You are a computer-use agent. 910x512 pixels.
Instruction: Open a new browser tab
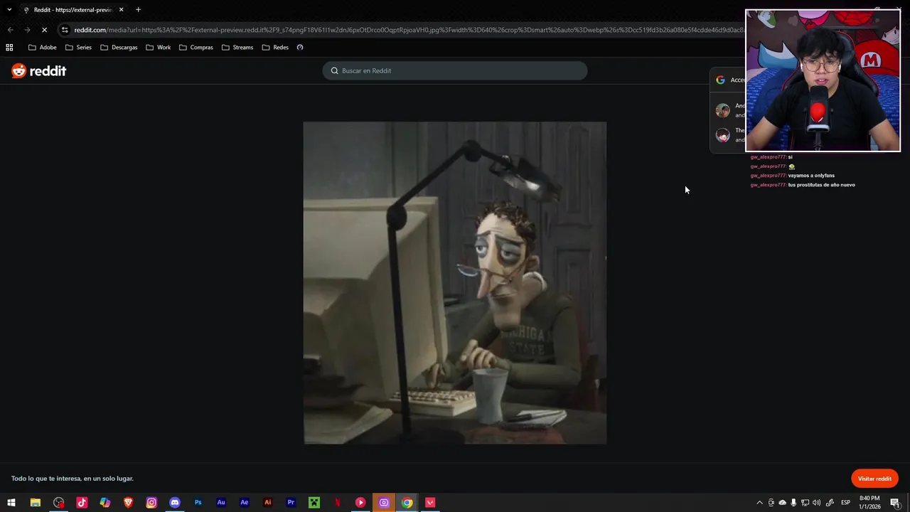tap(138, 10)
